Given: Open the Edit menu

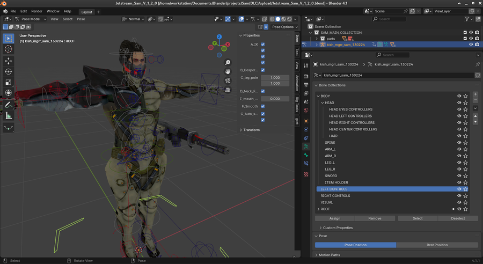Looking at the screenshot, I should click(x=24, y=11).
